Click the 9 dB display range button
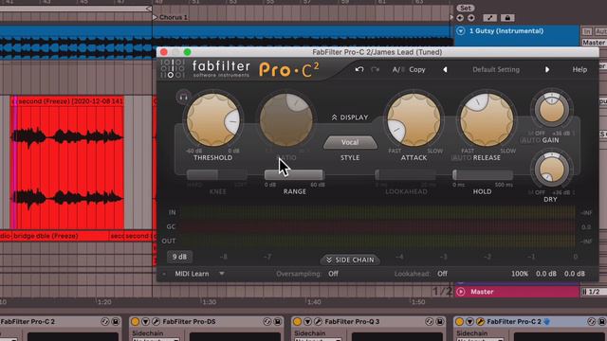Screen dimensions: 607x341 tap(179, 257)
